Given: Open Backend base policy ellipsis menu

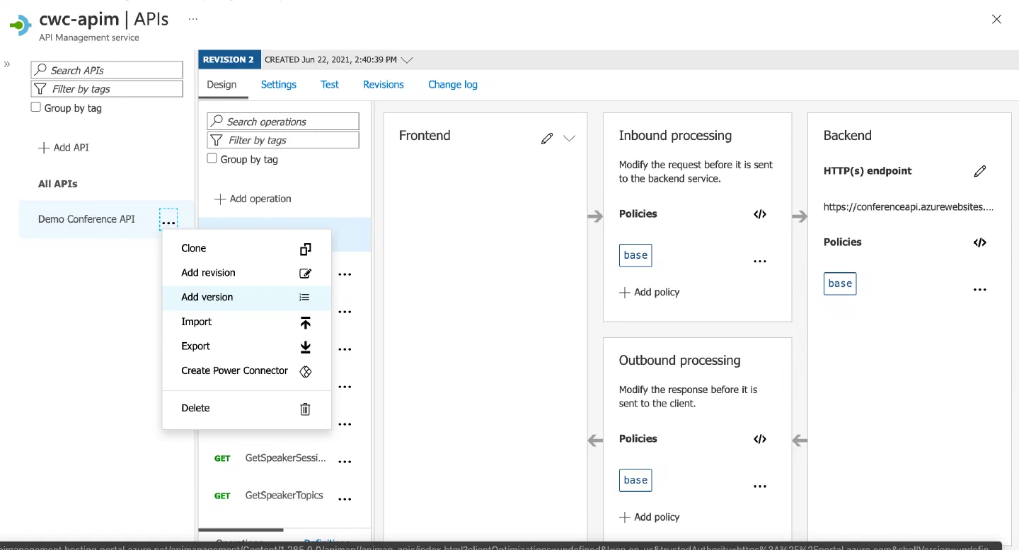Looking at the screenshot, I should click(979, 290).
